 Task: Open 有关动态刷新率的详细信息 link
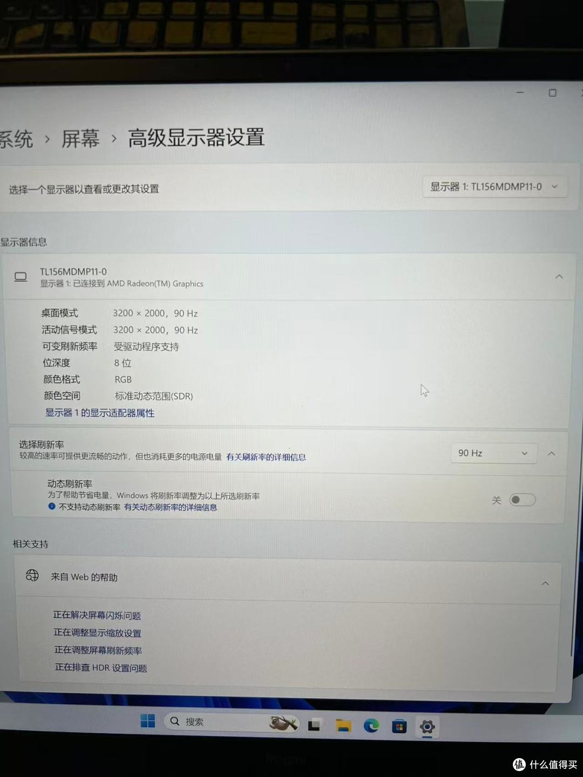point(171,507)
